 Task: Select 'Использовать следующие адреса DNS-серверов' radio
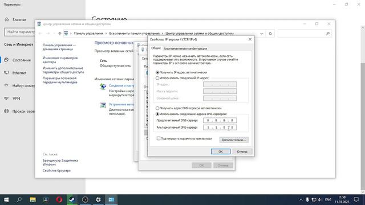157,114
